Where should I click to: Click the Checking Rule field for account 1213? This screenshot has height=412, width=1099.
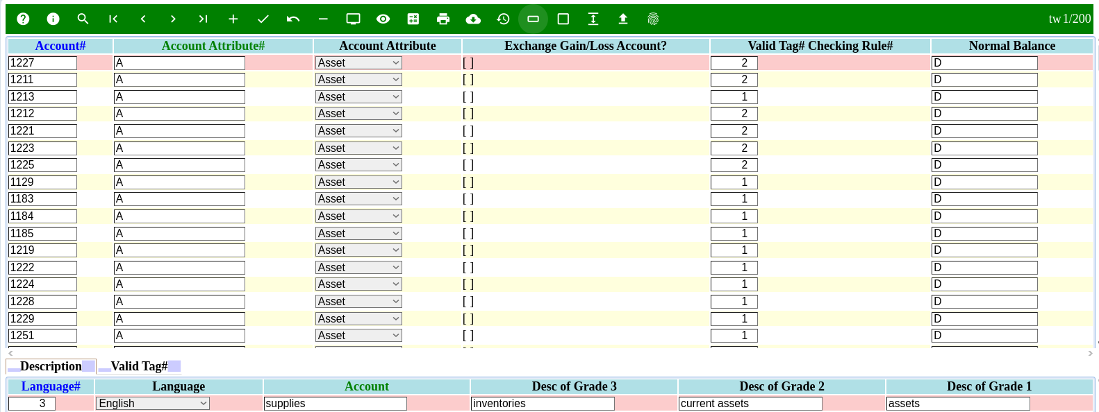(734, 97)
